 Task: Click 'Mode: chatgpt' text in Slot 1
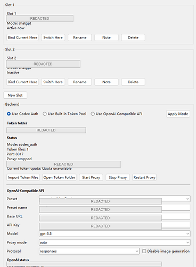19,23
